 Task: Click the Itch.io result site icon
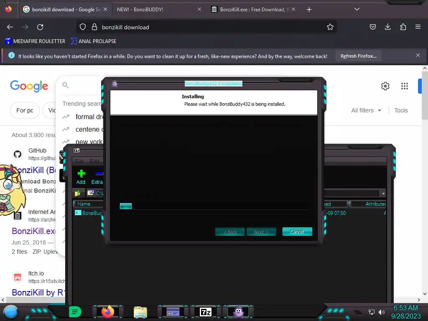coord(18,277)
